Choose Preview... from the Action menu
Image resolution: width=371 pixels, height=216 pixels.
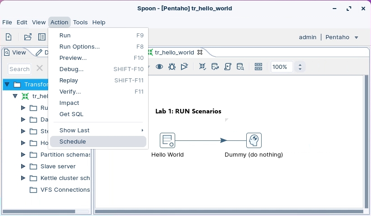98,58
